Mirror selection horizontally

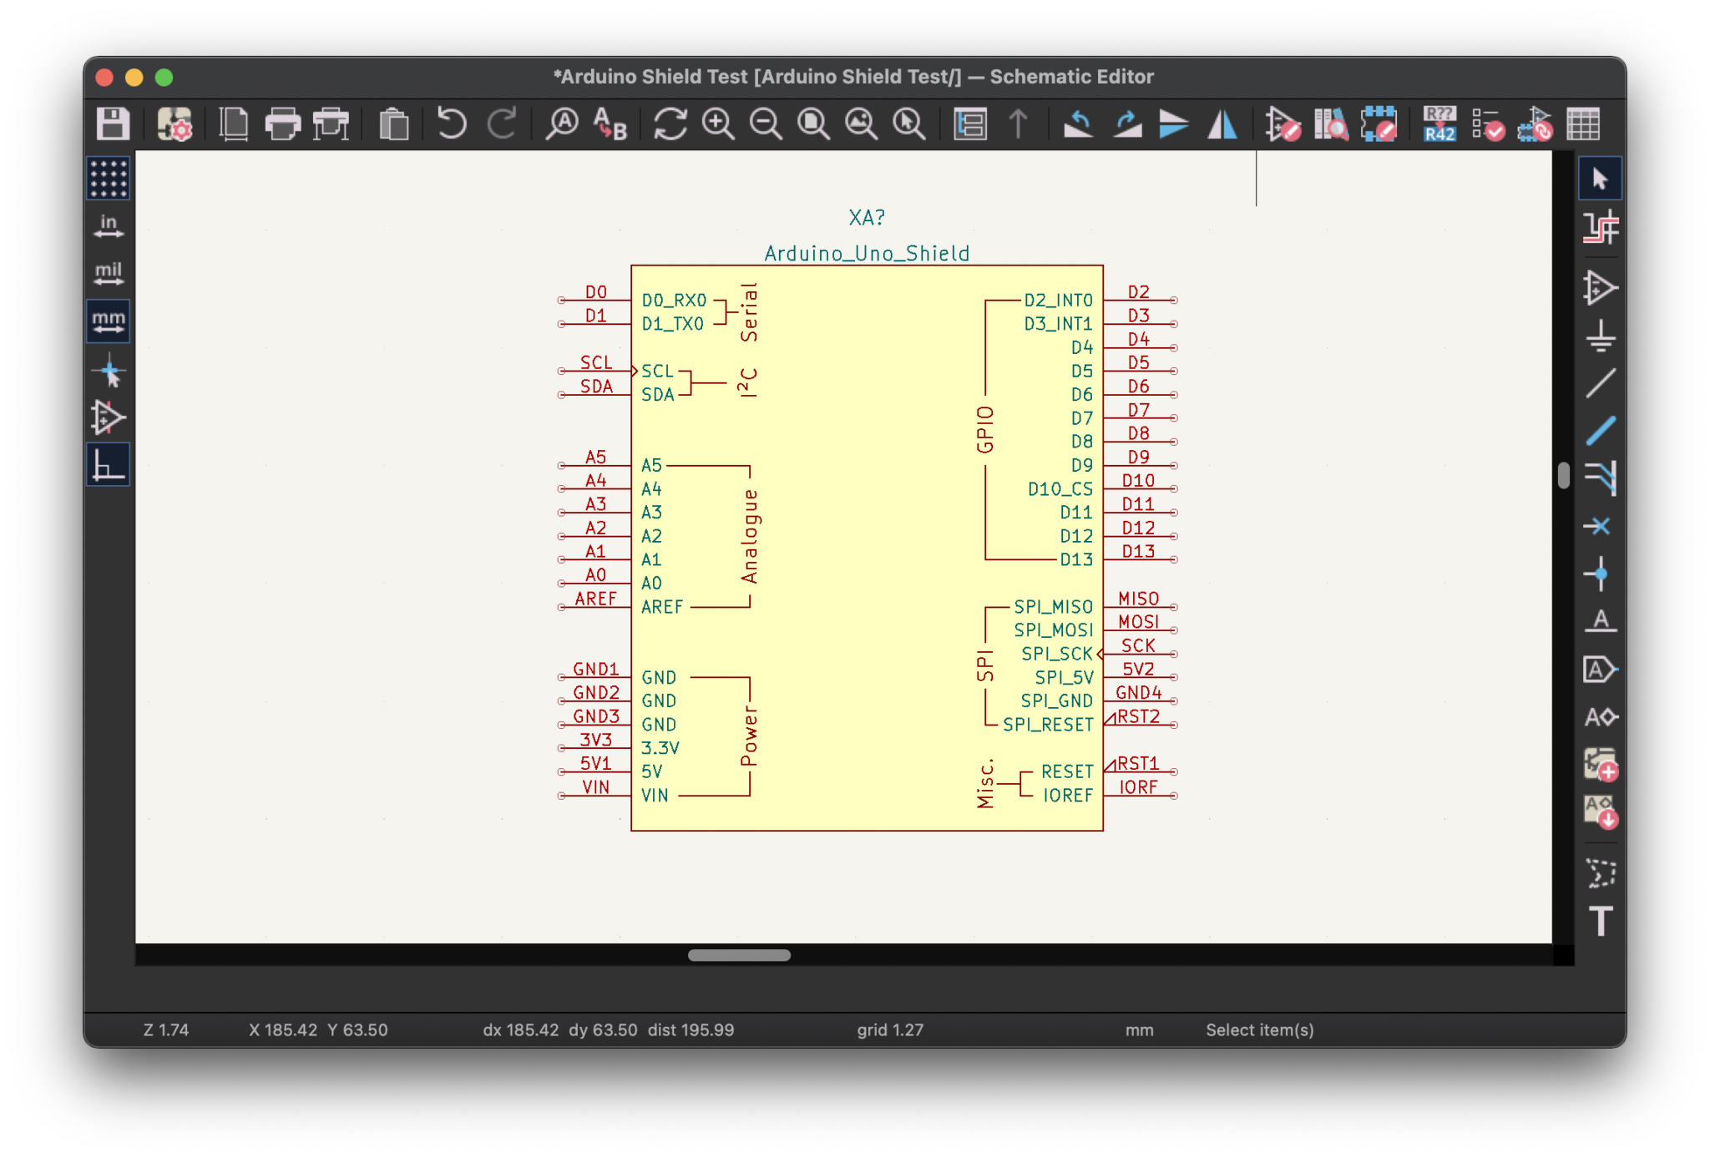1222,124
